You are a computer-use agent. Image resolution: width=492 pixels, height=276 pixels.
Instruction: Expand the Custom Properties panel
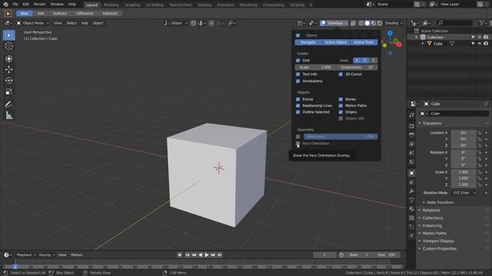(439, 248)
